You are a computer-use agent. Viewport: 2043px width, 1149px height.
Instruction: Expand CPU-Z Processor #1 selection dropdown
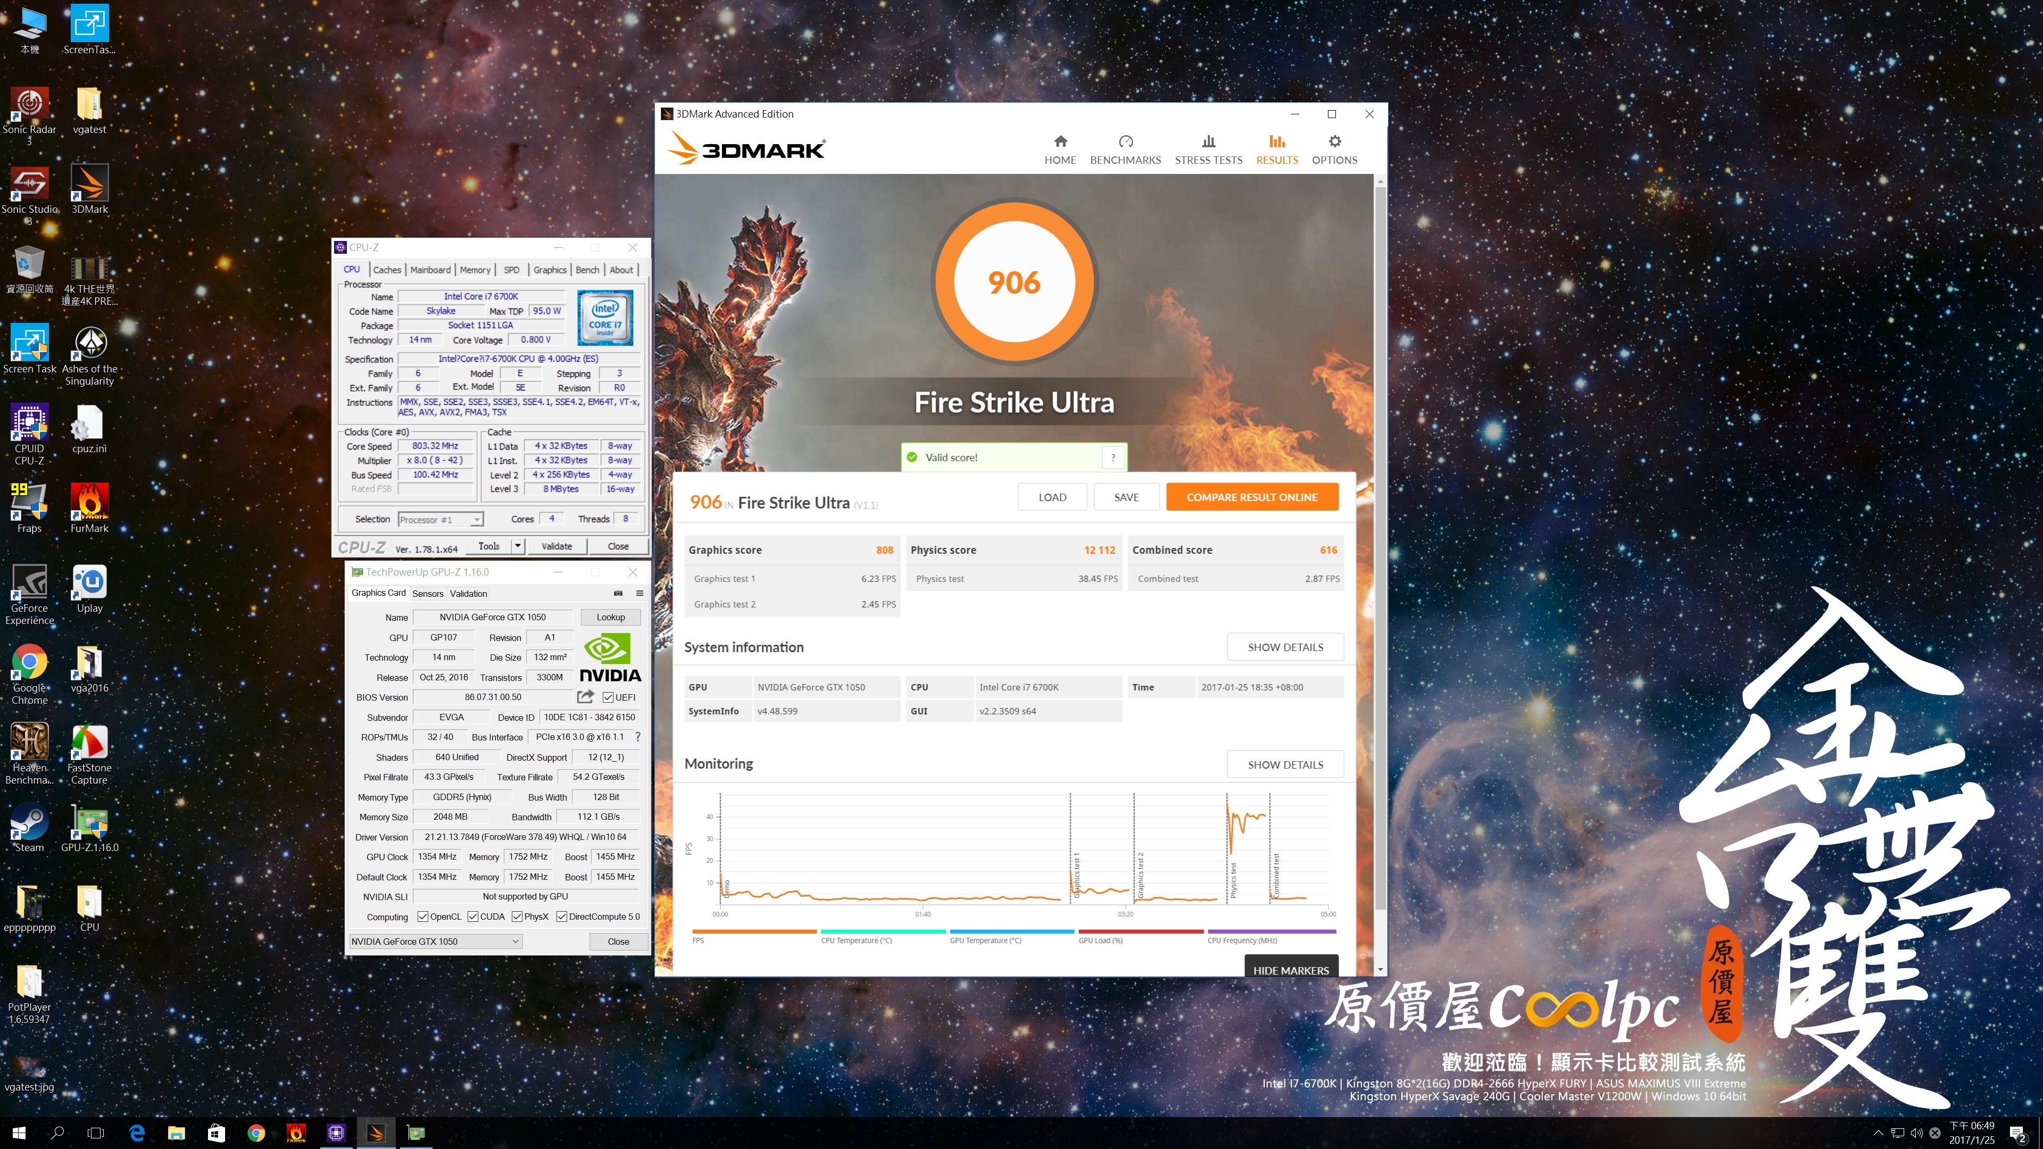[477, 519]
